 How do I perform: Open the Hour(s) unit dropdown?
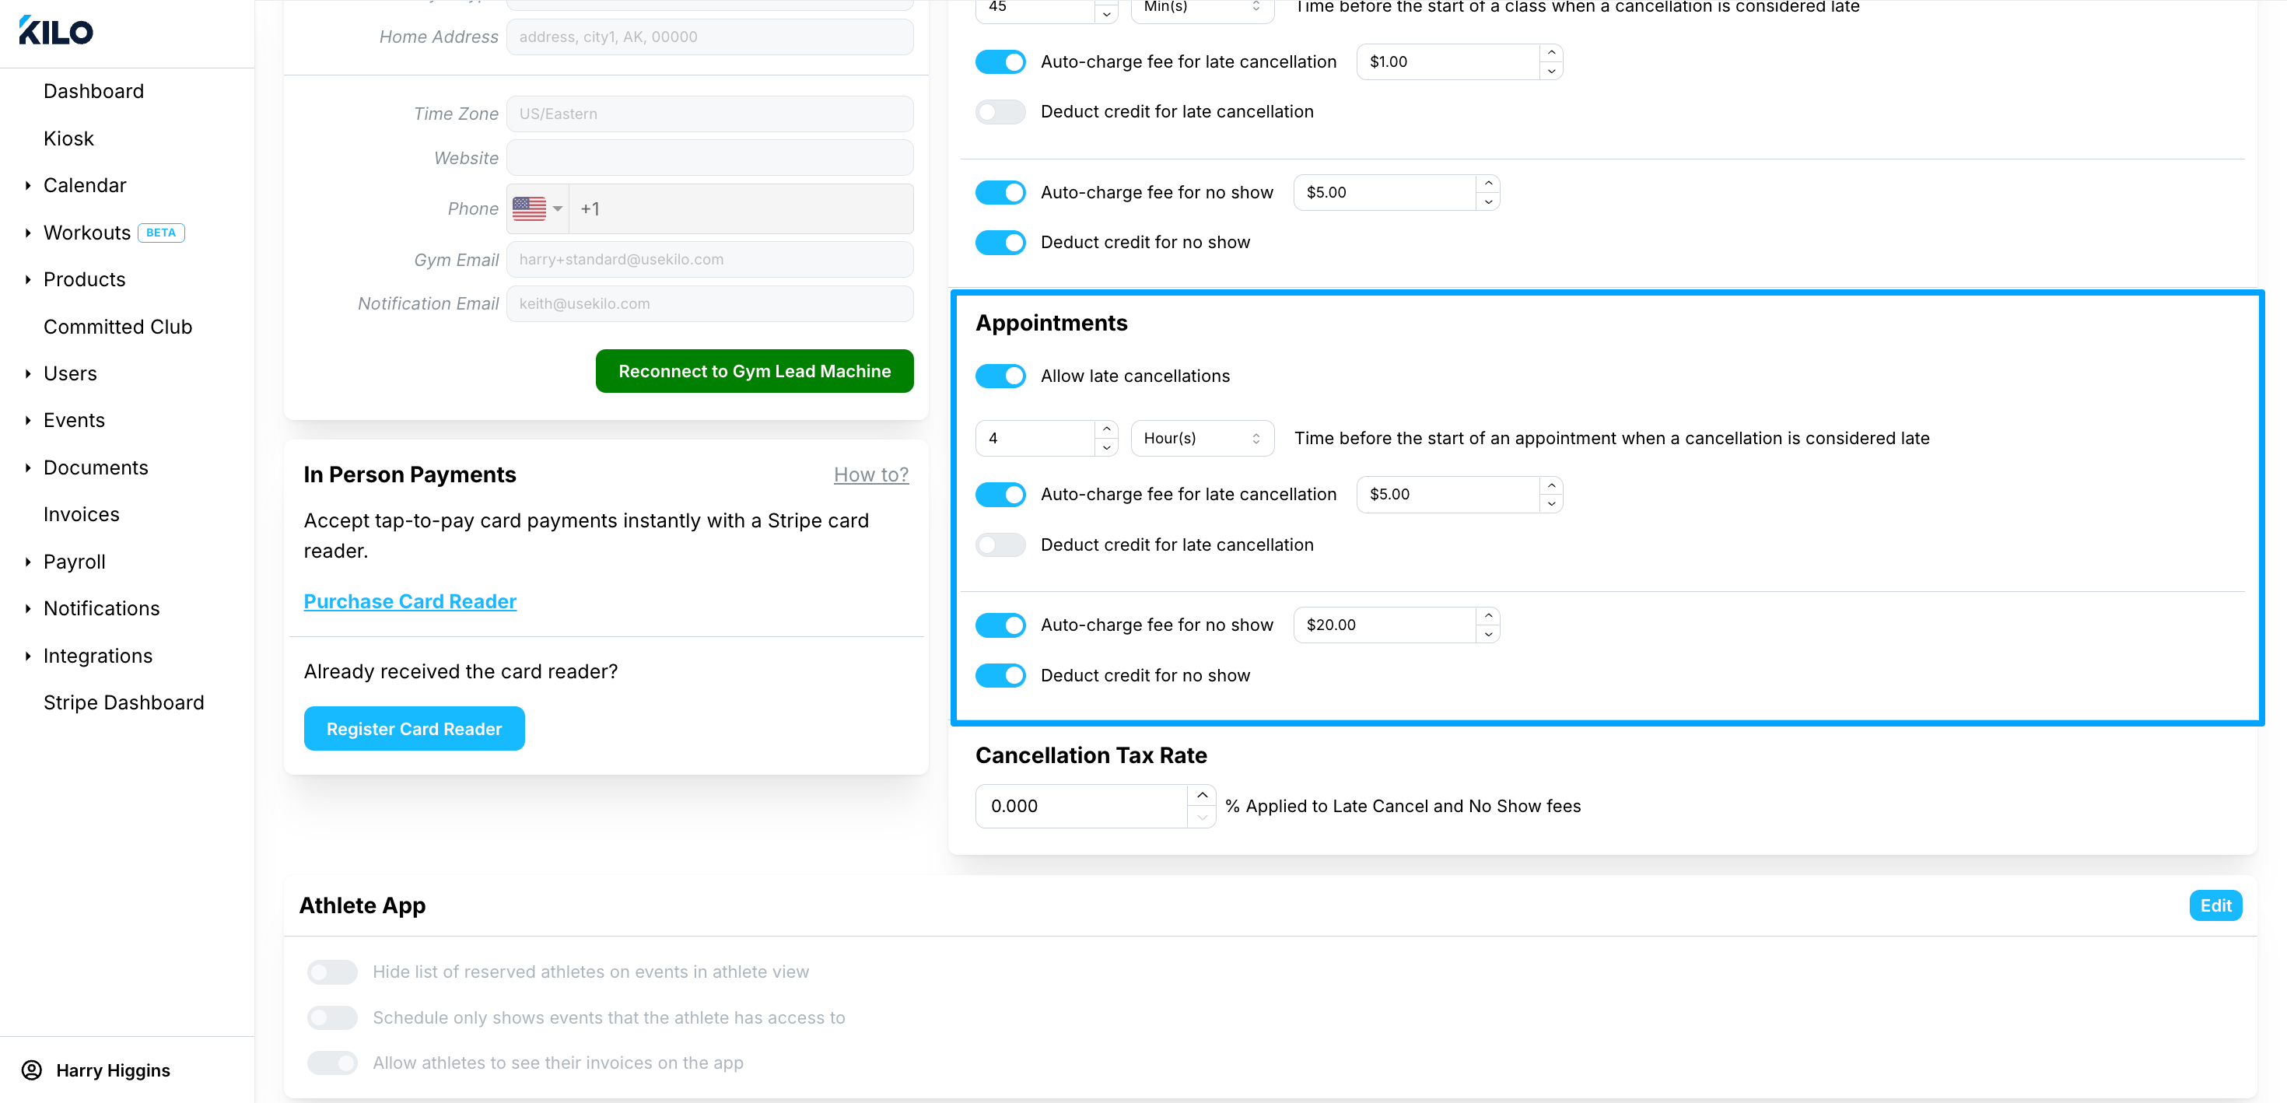point(1202,439)
